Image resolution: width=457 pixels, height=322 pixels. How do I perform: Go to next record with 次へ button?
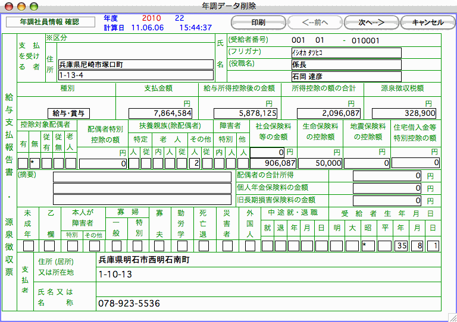[x=370, y=23]
